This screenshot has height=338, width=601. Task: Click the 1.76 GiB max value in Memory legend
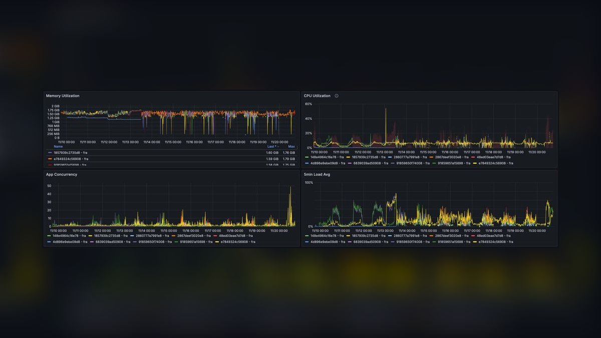pyautogui.click(x=289, y=153)
